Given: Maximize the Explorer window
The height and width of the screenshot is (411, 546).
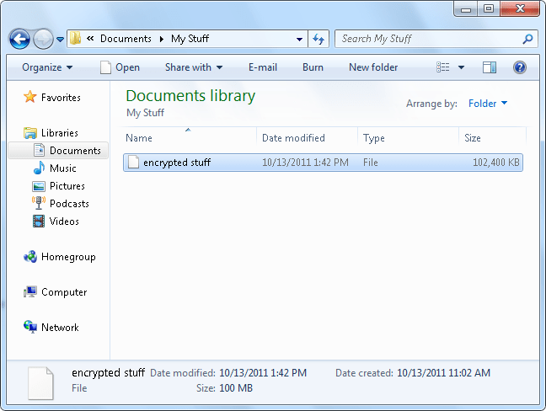Looking at the screenshot, I should coord(489,8).
